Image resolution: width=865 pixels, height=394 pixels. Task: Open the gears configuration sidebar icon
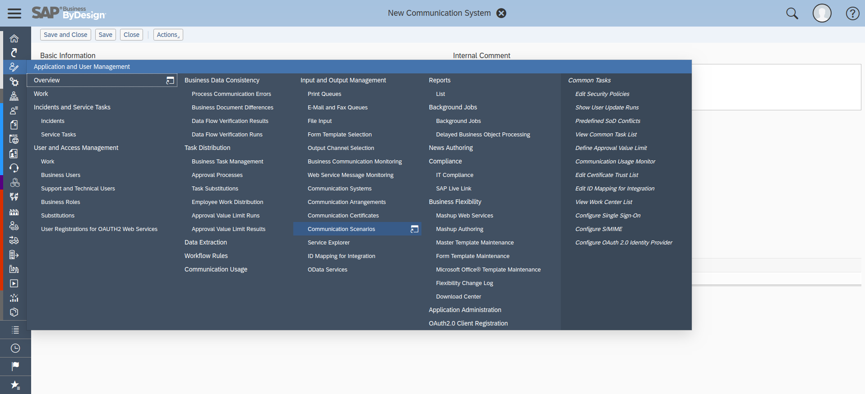click(14, 82)
